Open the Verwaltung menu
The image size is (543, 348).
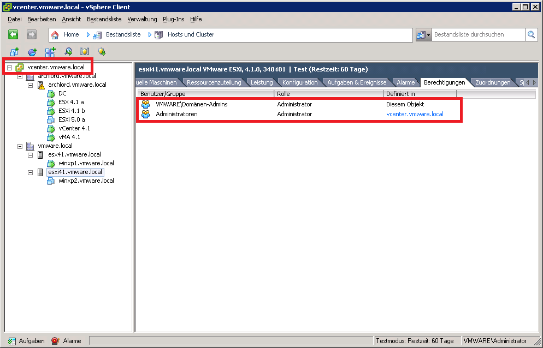click(x=142, y=19)
